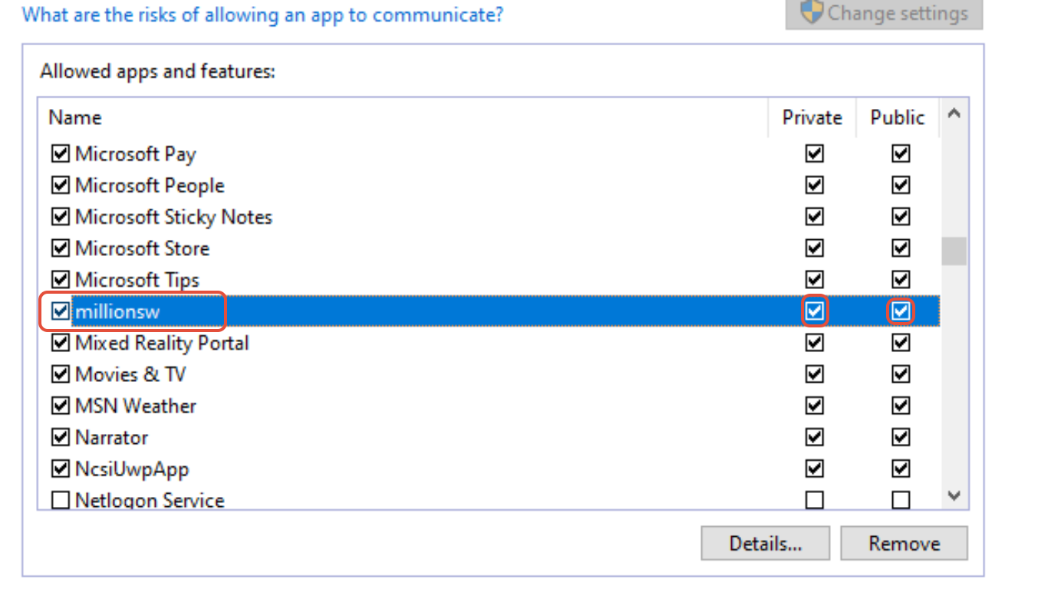Uncheck the checkbox beside Microsoft Sticky Notes name
This screenshot has height=592, width=1038.
60,217
